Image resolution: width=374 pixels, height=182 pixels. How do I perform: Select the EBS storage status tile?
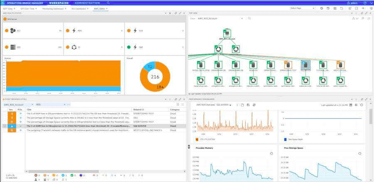point(33,47)
